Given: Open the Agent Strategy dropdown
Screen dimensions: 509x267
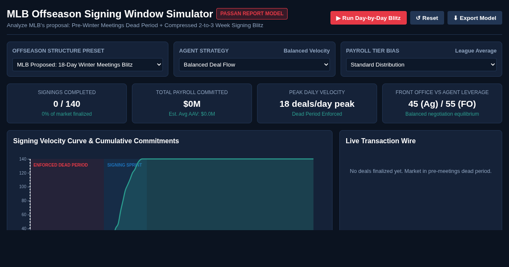Looking at the screenshot, I should [255, 64].
